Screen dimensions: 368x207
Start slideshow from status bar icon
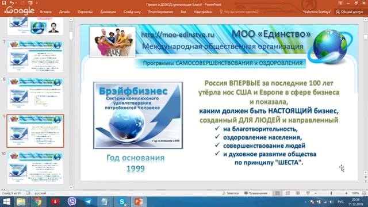point(308,193)
